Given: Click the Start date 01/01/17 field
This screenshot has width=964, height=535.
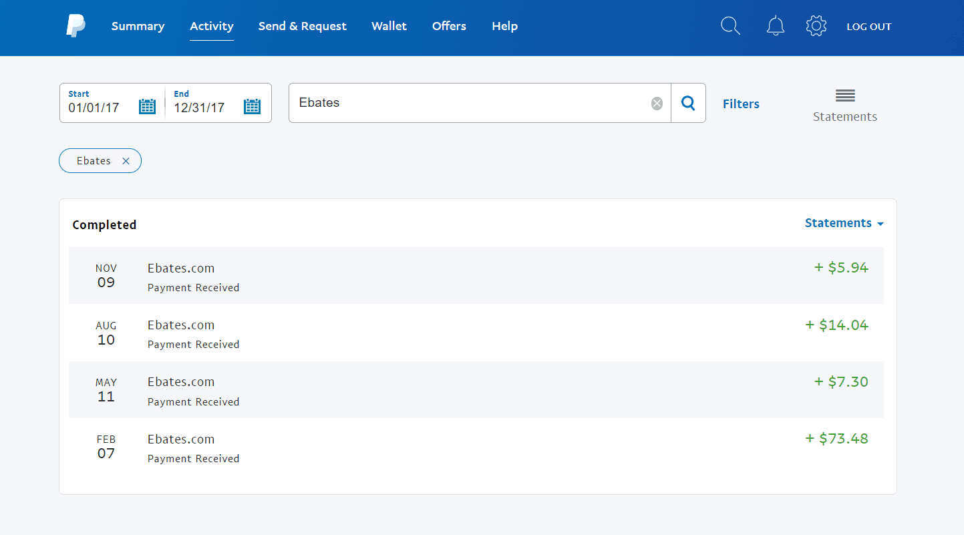Looking at the screenshot, I should coord(112,103).
